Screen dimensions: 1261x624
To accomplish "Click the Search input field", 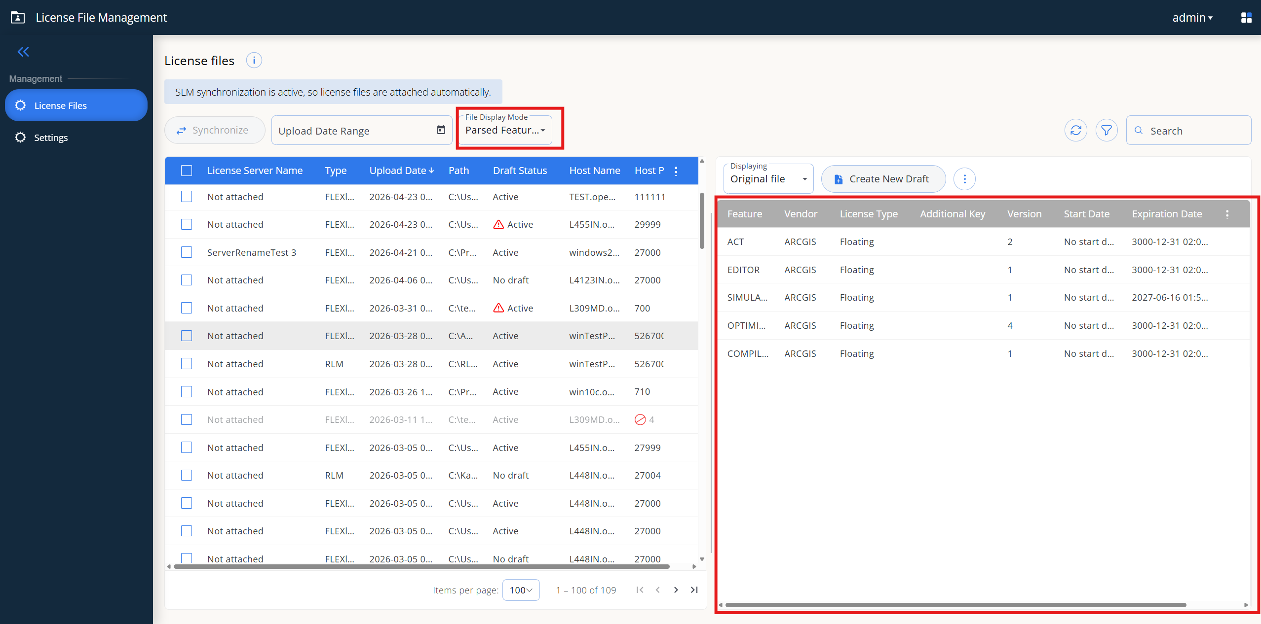I will [x=1188, y=131].
